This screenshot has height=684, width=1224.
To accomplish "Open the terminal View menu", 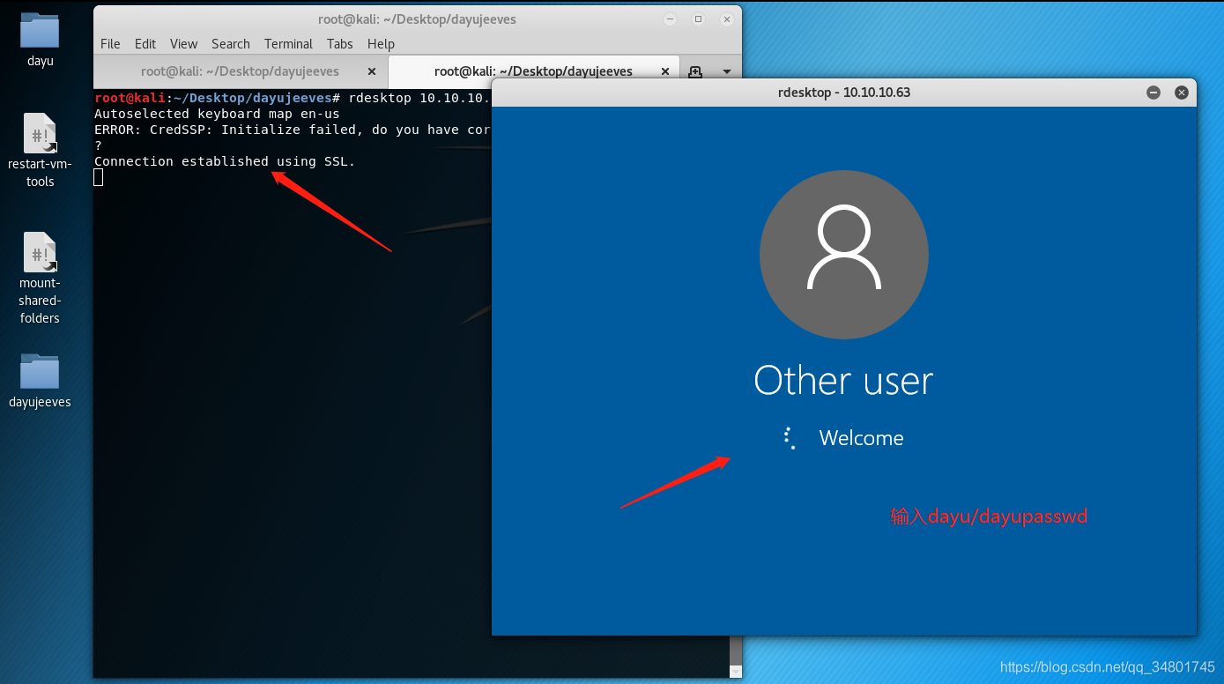I will (x=183, y=43).
